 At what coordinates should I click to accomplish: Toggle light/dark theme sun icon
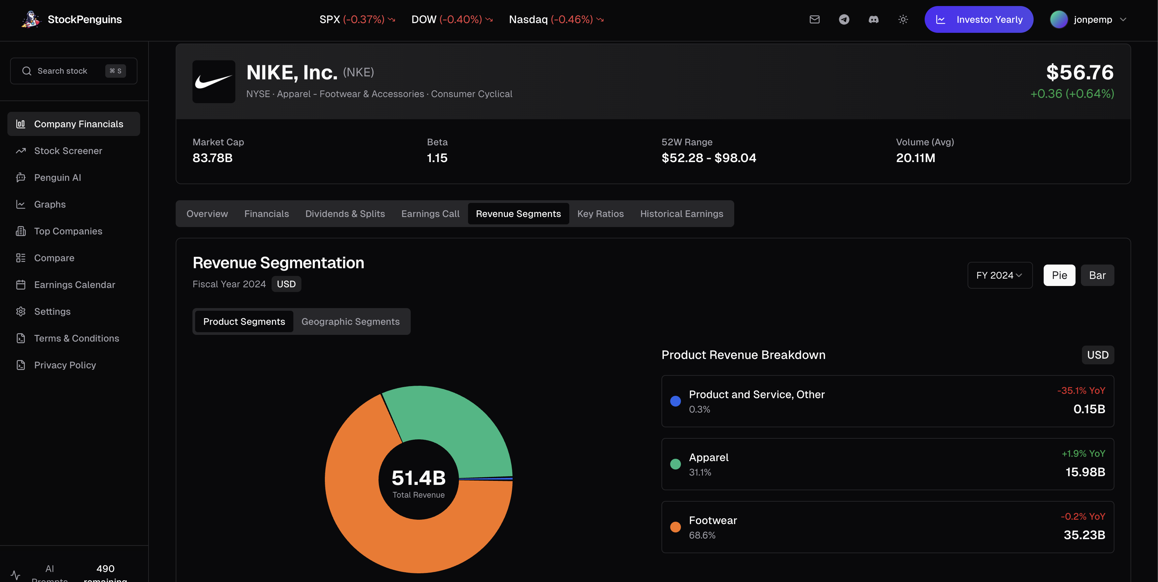coord(903,19)
